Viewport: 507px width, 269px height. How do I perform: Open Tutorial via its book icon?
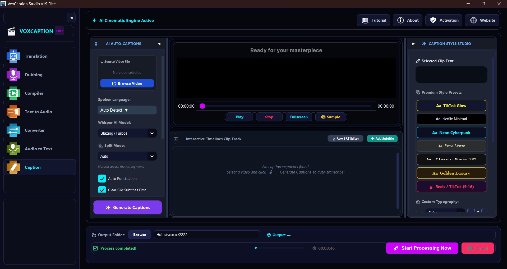coord(365,20)
